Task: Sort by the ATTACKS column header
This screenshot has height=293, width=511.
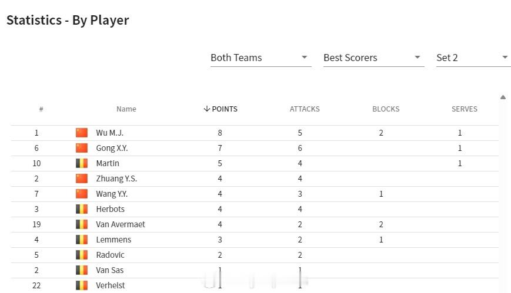Action: coord(305,109)
